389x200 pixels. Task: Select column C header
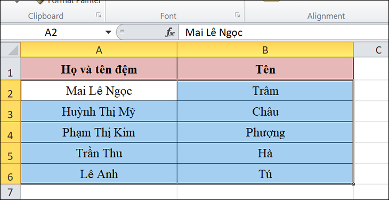point(371,50)
